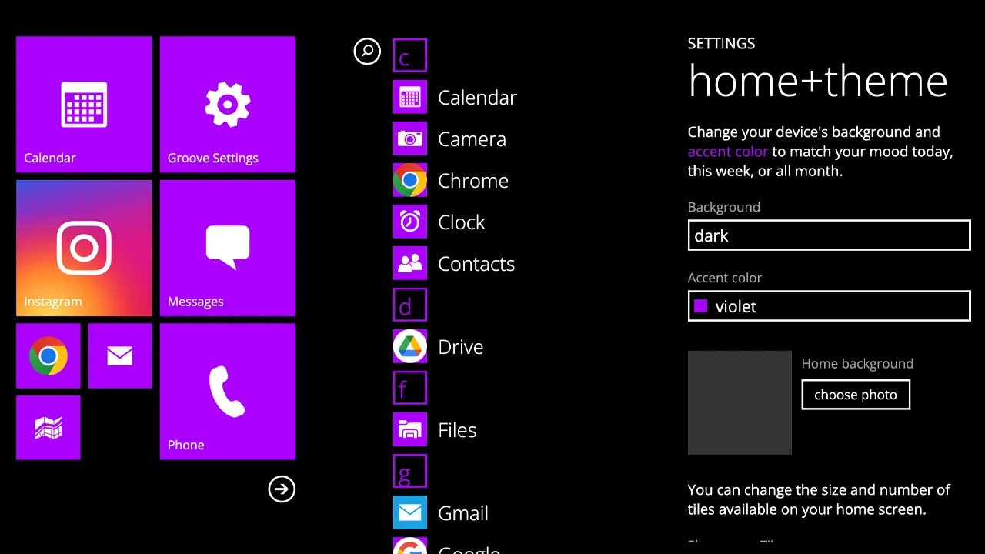
Task: Jump to the letter 'f' header in the app list
Action: tap(410, 388)
